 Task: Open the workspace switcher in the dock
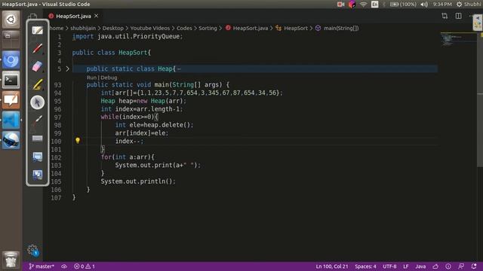pyautogui.click(x=11, y=39)
